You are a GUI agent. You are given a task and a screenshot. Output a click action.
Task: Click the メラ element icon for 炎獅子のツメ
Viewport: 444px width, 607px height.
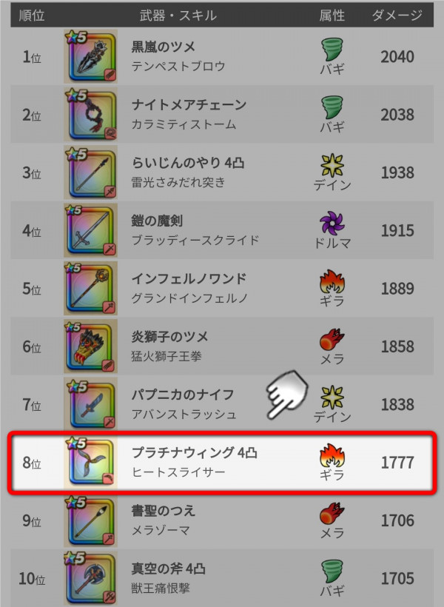click(332, 340)
